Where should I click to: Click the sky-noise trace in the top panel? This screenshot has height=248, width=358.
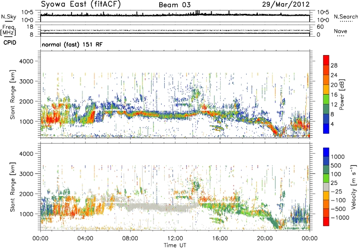175,15
